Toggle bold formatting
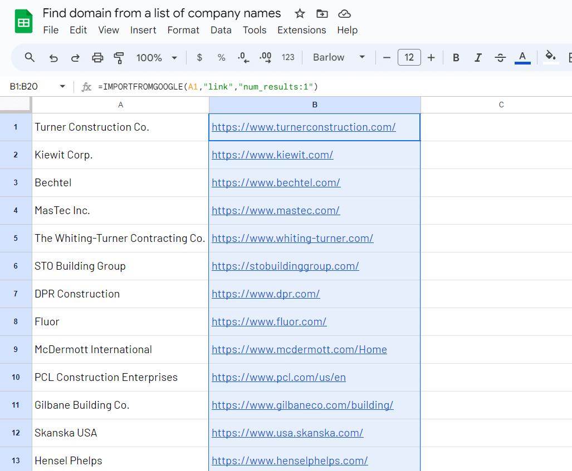This screenshot has height=471, width=572. click(x=456, y=57)
